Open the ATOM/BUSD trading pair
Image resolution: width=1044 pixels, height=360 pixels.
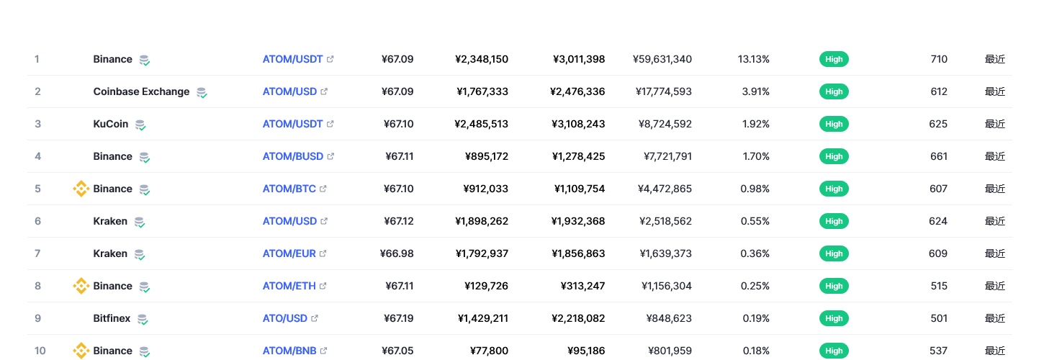pos(292,156)
